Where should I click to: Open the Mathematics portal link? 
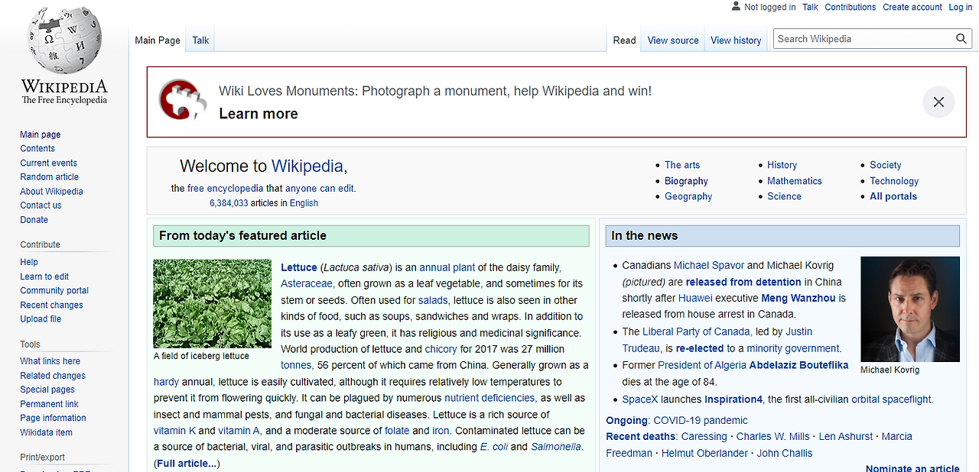pos(795,181)
